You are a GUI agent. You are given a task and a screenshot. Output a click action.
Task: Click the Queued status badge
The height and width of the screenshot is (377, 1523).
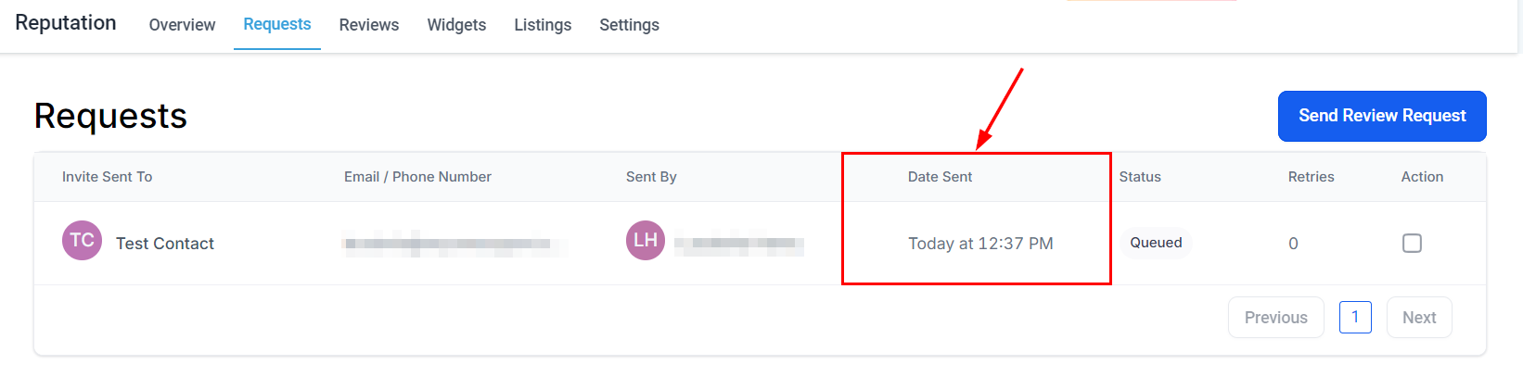(1156, 243)
